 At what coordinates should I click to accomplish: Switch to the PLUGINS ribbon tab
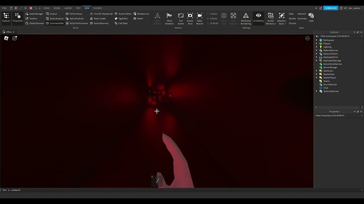97,8
